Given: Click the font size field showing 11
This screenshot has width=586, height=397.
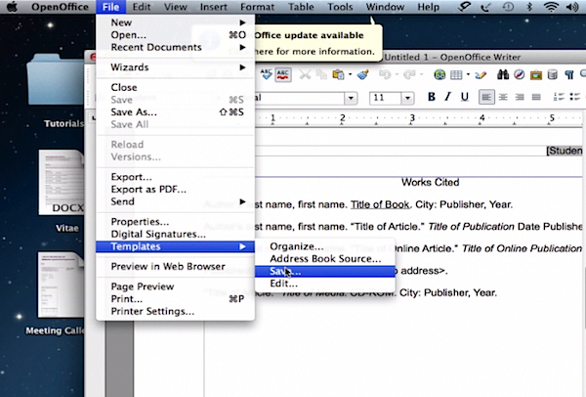Looking at the screenshot, I should coord(386,98).
